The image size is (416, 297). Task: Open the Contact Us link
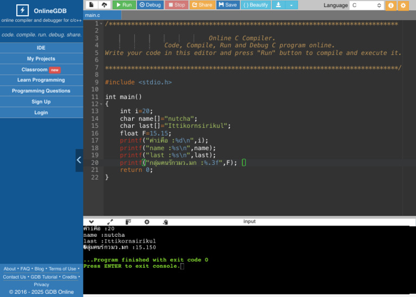pos(14,277)
